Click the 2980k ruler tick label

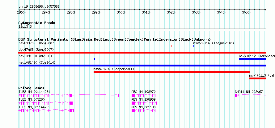tap(72, 13)
